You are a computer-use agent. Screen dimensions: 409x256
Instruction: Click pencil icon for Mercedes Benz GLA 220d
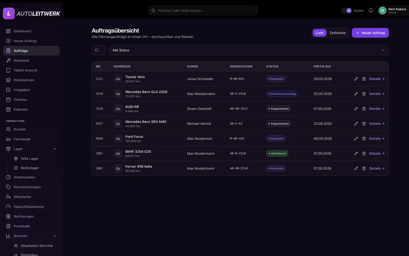pyautogui.click(x=356, y=94)
